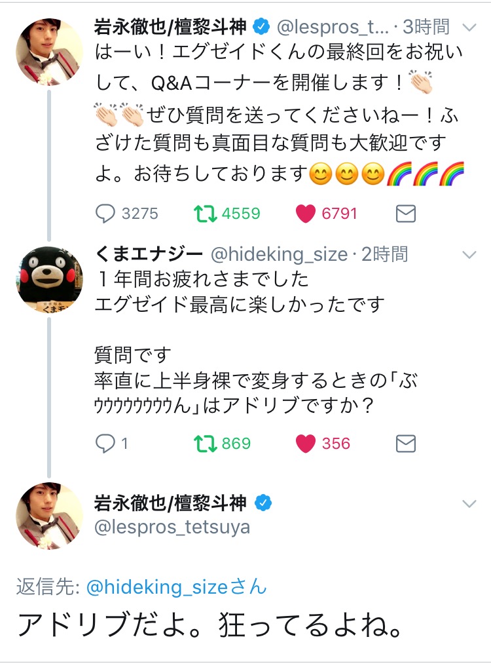View the top tweet author's profile picture

point(48,50)
